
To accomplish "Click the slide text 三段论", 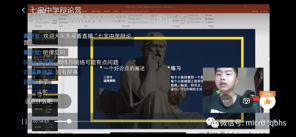I will coord(108,77).
